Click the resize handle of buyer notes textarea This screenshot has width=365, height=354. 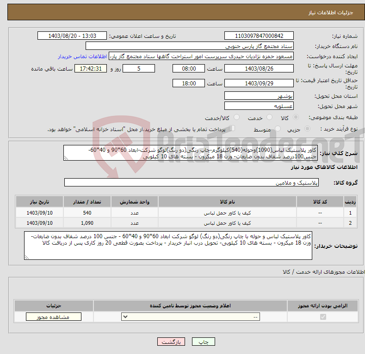(27, 257)
